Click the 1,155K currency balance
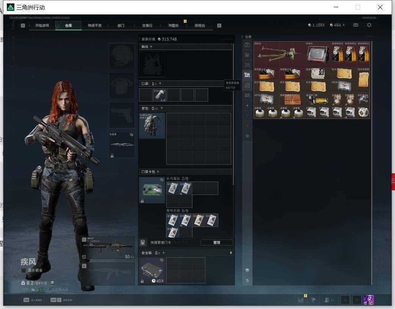395x309 pixels. click(317, 25)
